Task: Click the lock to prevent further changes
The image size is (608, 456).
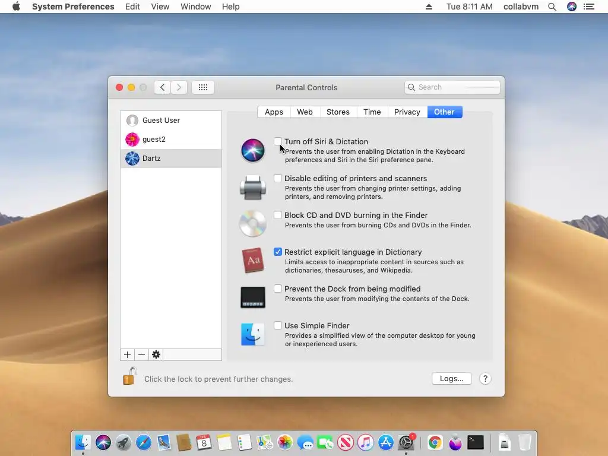Action: (130, 376)
